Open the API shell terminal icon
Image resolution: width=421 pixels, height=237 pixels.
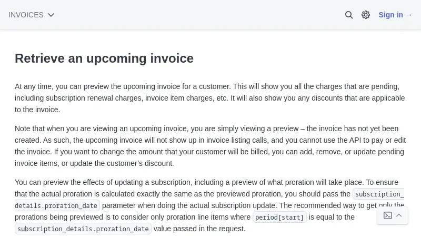tap(388, 215)
